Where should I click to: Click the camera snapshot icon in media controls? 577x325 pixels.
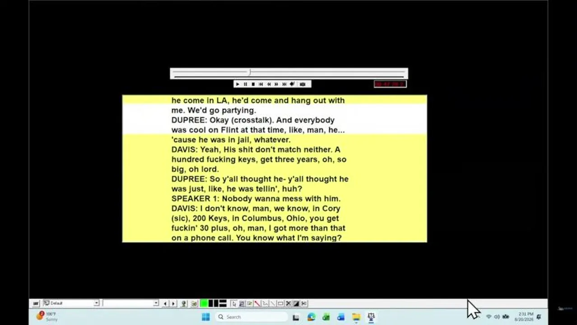[302, 84]
